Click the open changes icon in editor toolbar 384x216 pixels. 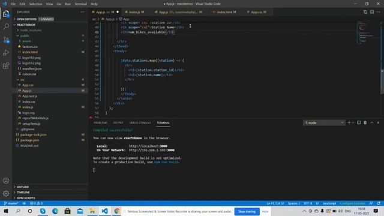[x=365, y=12]
